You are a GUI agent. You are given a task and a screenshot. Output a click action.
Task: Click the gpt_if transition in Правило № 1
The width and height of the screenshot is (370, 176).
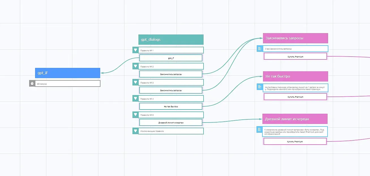171,58
